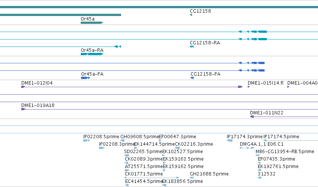Click the Or45a-RA transcript exon glyph
The image size is (318, 187).
click(92, 54)
